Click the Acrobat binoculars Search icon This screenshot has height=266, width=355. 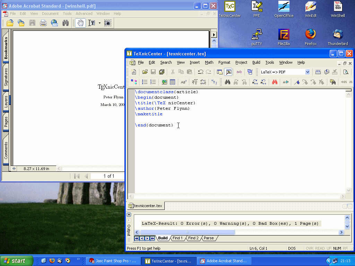click(x=66, y=23)
